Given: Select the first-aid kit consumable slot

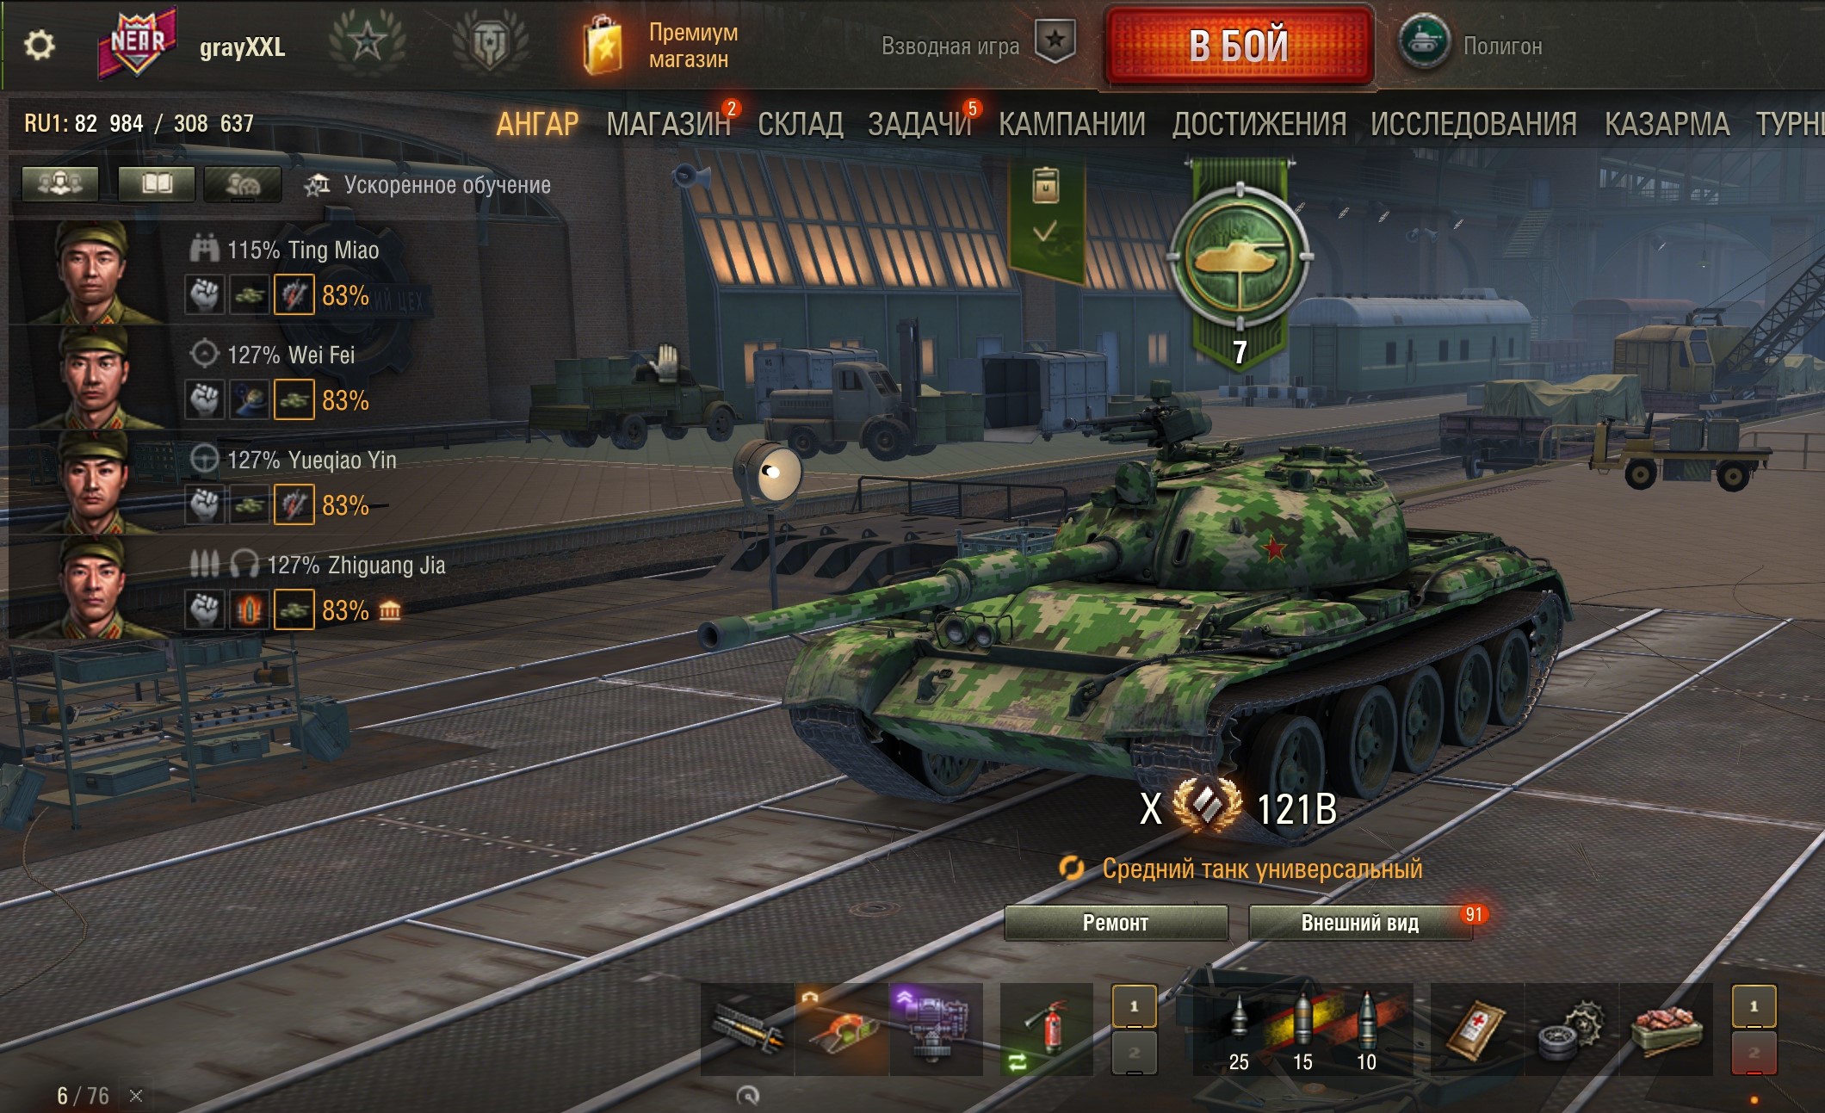Looking at the screenshot, I should pos(1477,1030).
